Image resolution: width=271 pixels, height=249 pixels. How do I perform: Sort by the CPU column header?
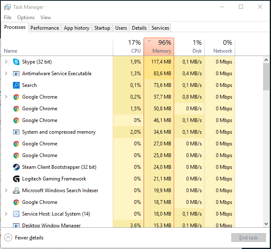129,47
